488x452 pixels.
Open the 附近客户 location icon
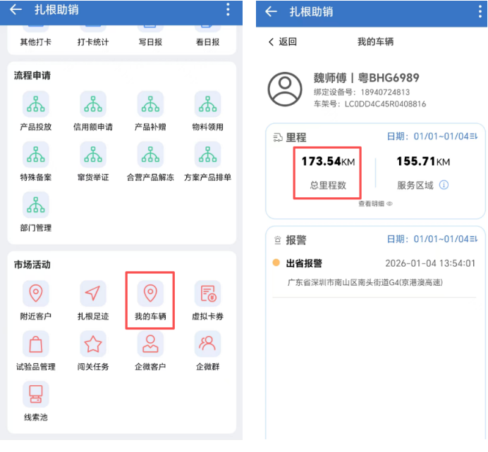[x=35, y=293]
